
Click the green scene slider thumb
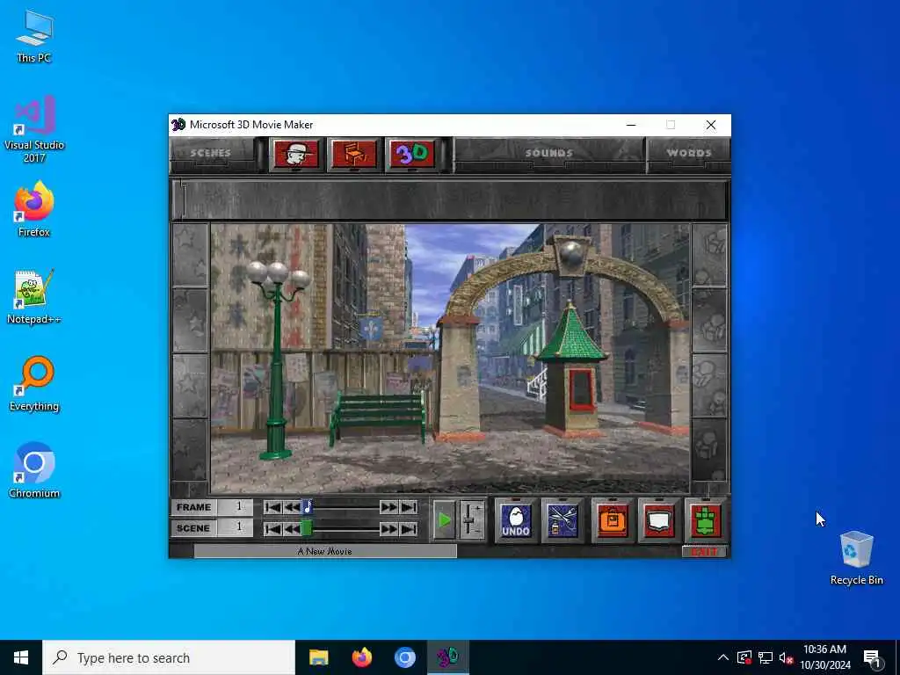307,528
